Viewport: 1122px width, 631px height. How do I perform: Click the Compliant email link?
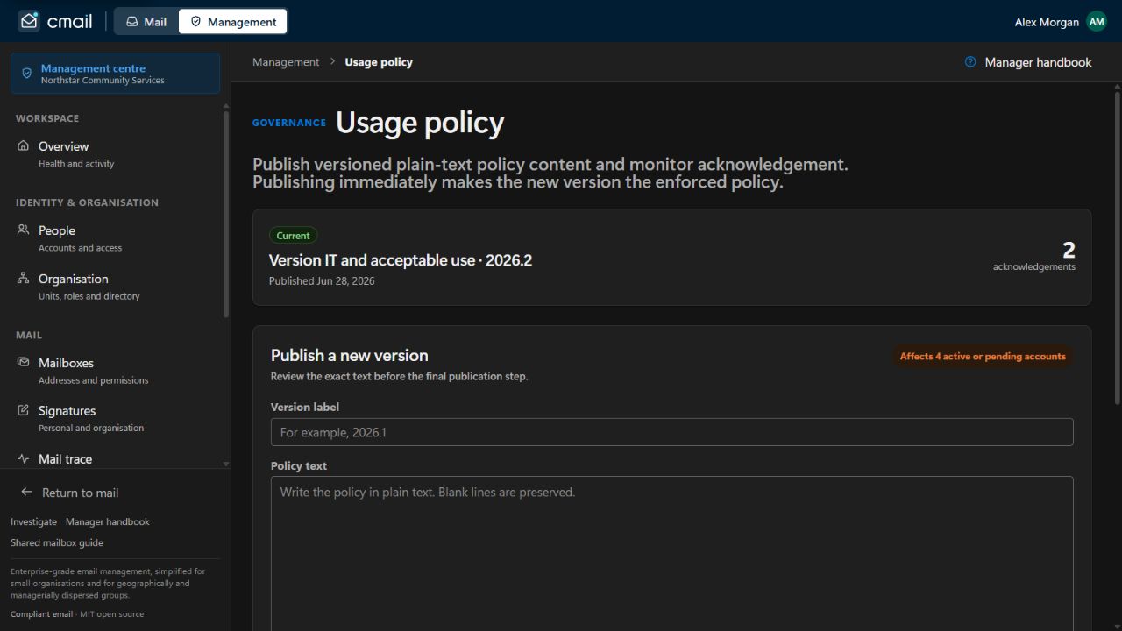click(41, 613)
